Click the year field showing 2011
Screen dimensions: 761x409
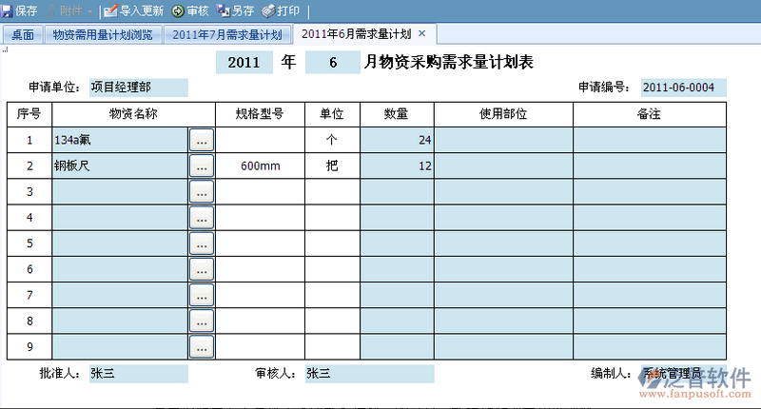tap(244, 64)
